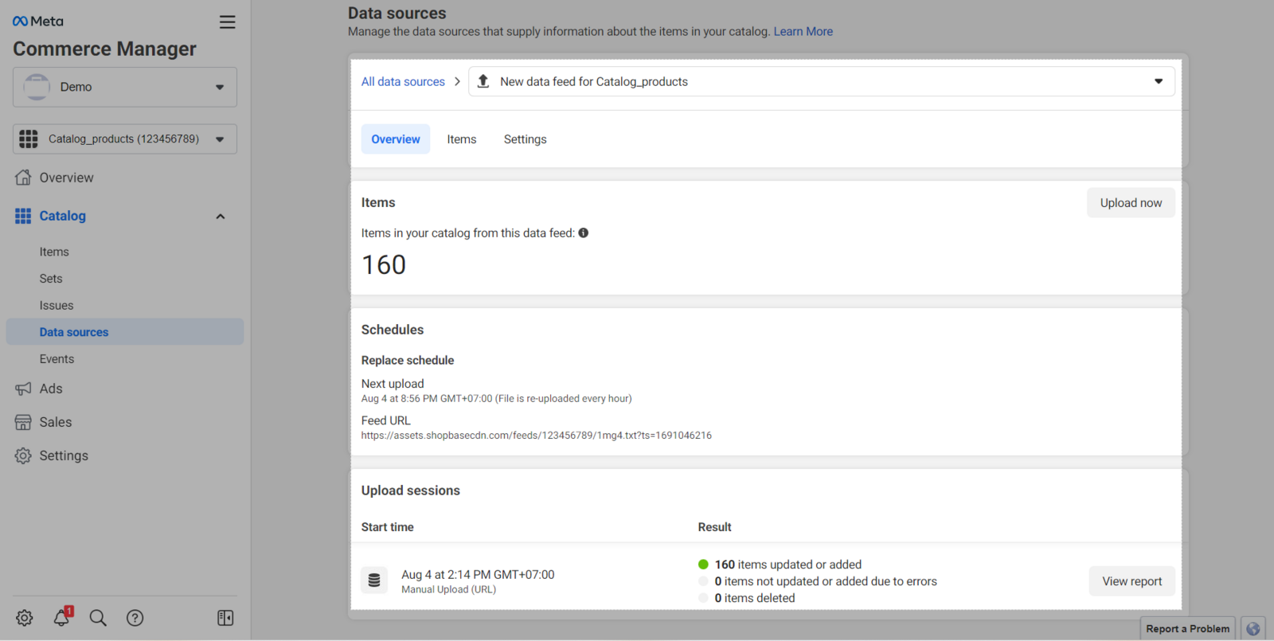Viewport: 1274px width, 641px height.
Task: Click the Meta logo
Action: (38, 21)
